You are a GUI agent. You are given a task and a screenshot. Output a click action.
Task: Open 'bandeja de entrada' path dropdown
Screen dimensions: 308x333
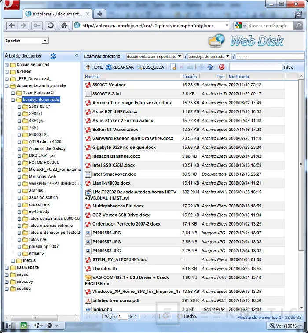click(227, 56)
